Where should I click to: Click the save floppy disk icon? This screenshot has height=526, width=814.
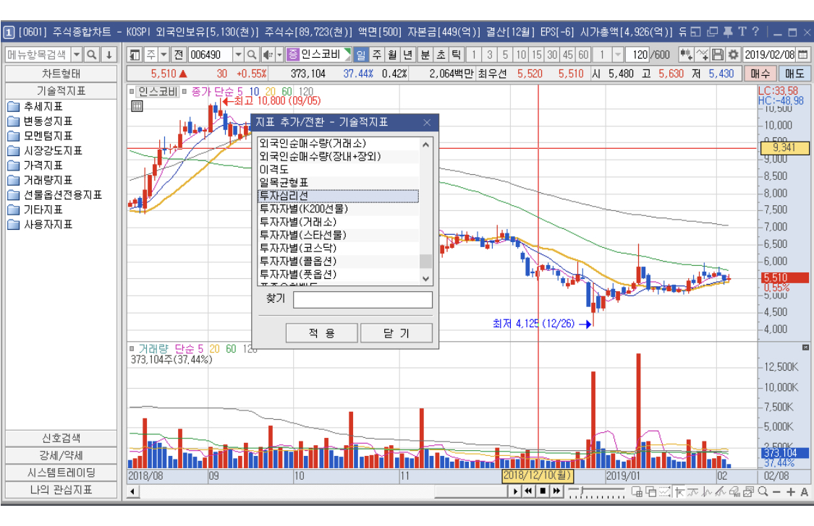(718, 54)
